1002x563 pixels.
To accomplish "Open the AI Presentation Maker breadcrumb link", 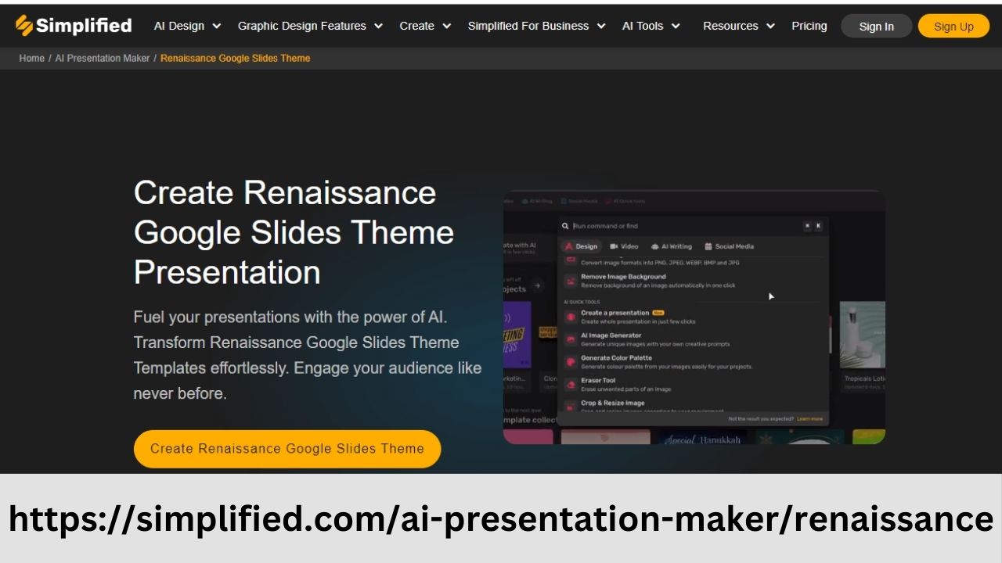I will coord(102,58).
